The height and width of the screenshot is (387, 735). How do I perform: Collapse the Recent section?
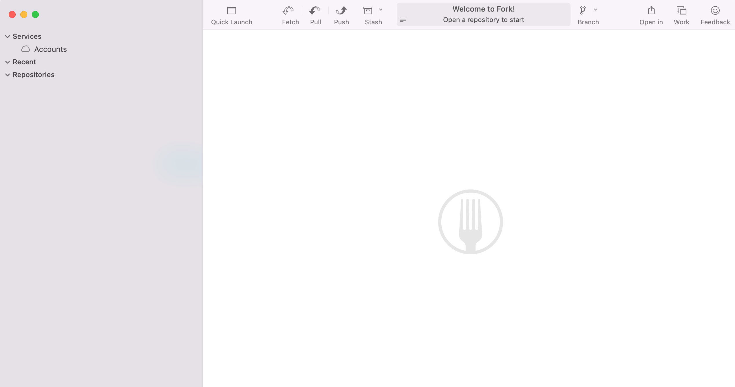[x=8, y=62]
